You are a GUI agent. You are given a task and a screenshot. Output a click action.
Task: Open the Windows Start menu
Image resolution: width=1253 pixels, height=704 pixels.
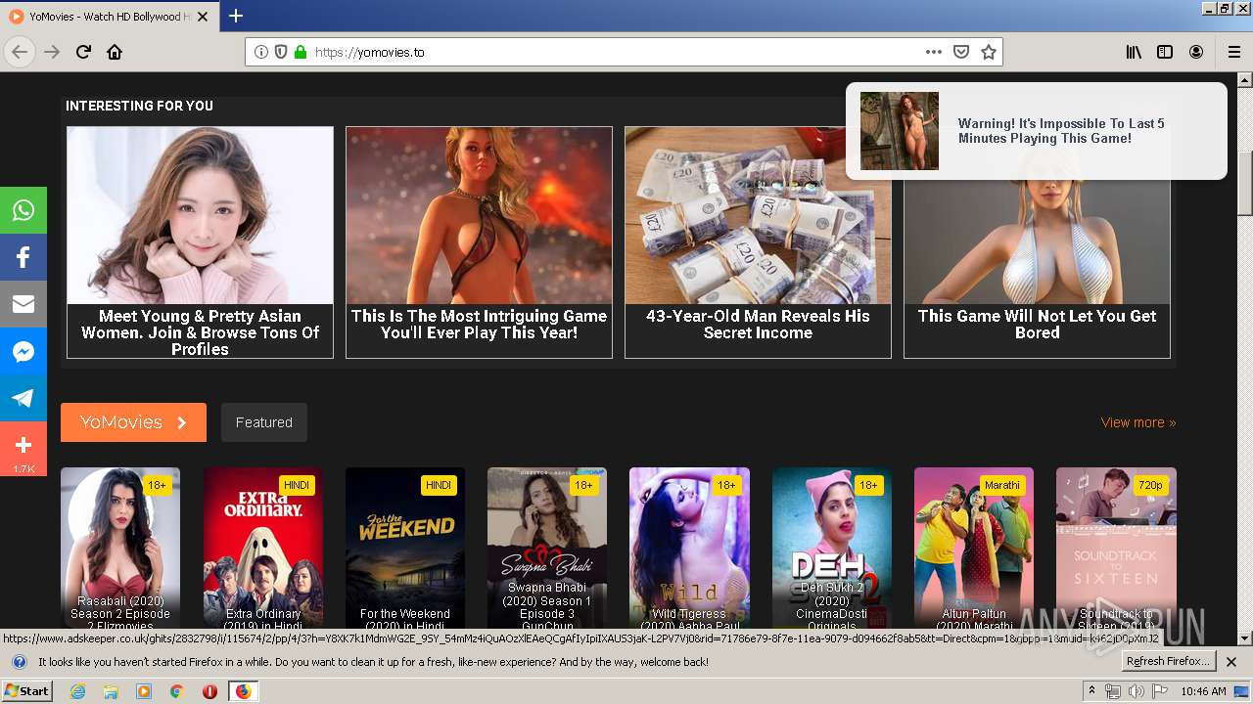pos(27,691)
